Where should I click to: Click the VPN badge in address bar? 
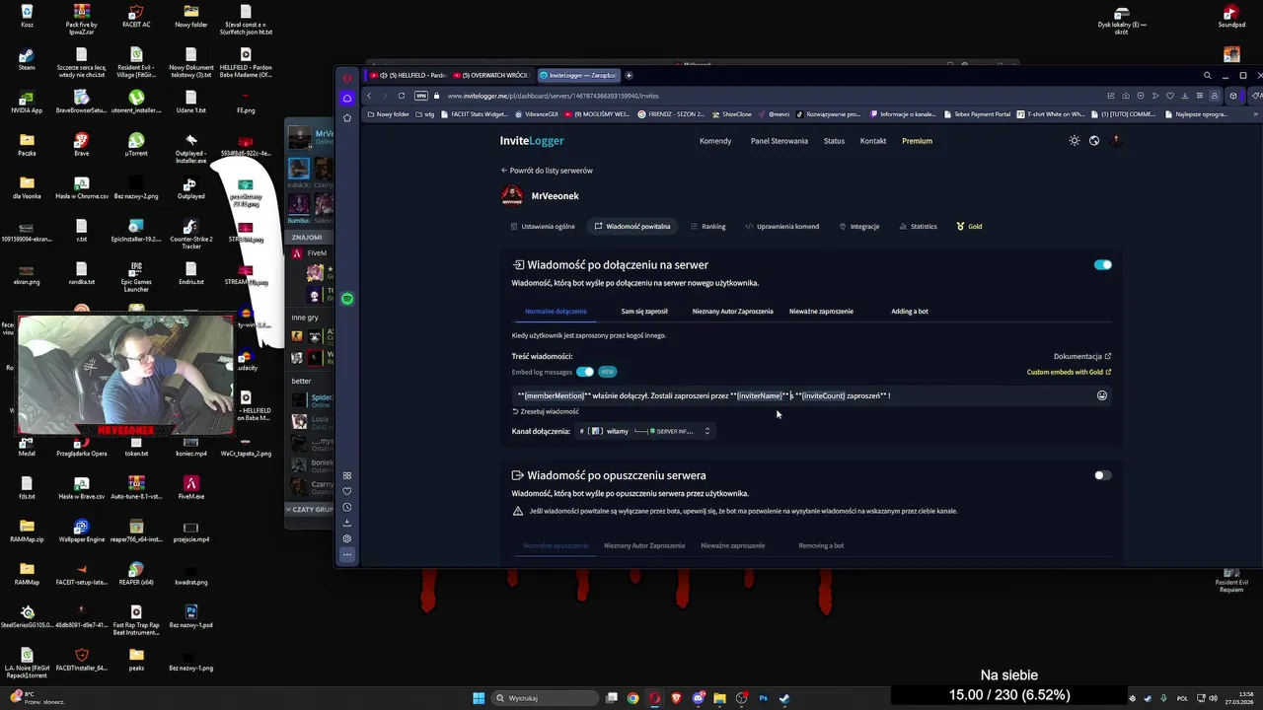coord(421,96)
